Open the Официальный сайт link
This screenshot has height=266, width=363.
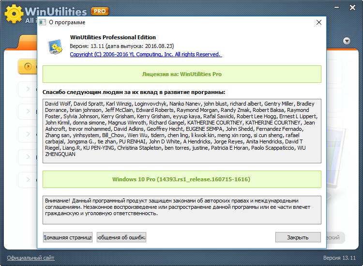30,258
